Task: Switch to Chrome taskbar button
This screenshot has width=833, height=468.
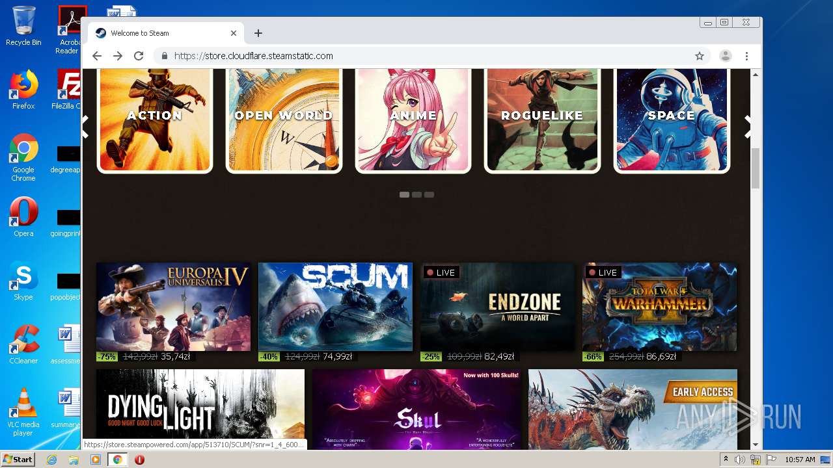Action: coord(117,460)
